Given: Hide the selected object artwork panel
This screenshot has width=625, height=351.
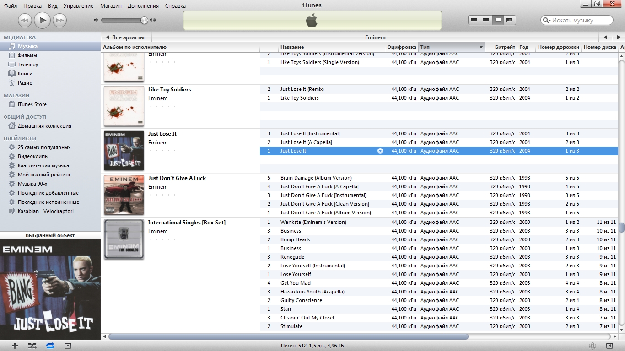Looking at the screenshot, I should 68,346.
